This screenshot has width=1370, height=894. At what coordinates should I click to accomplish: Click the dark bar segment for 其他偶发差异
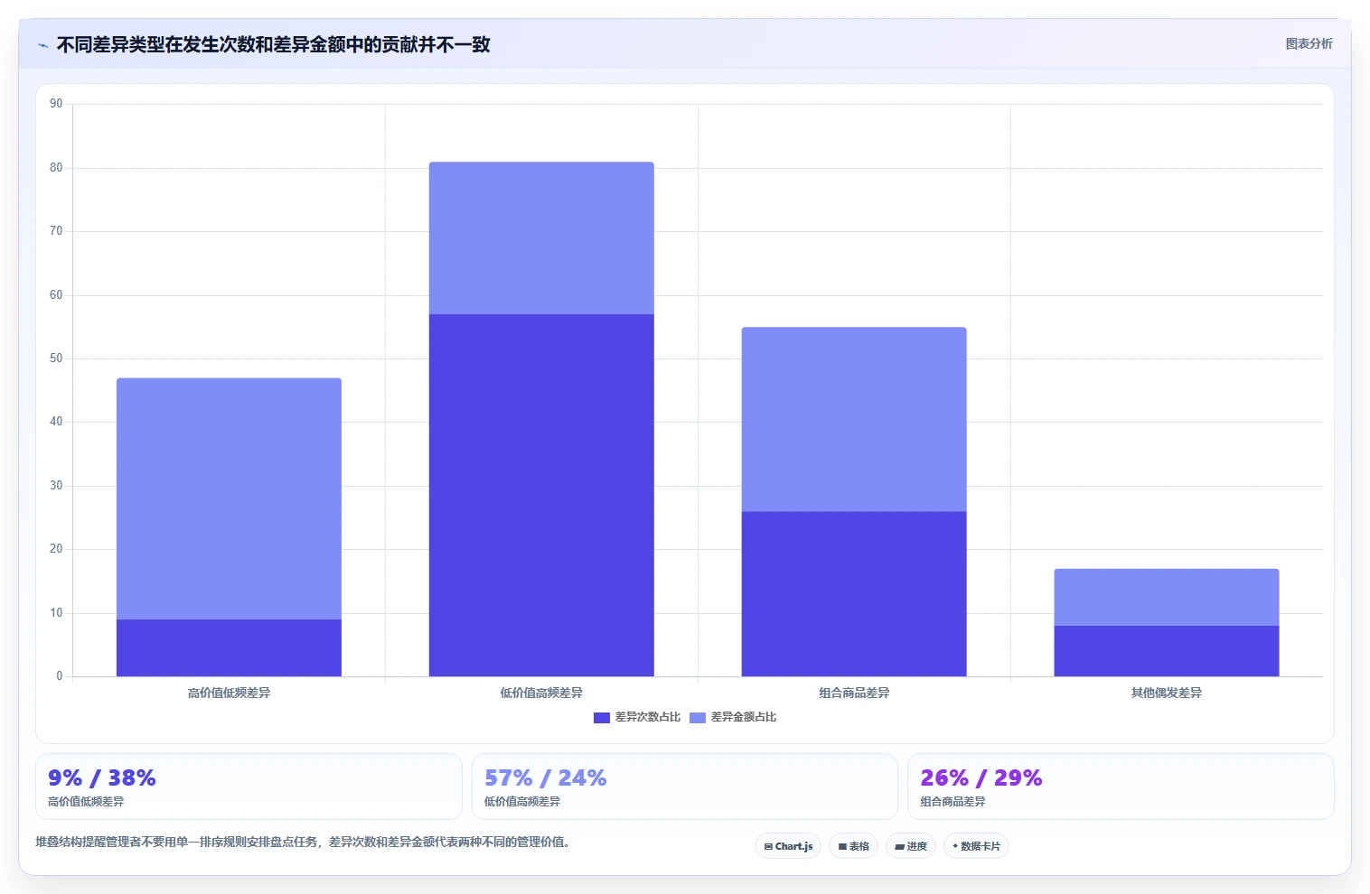coord(1167,651)
